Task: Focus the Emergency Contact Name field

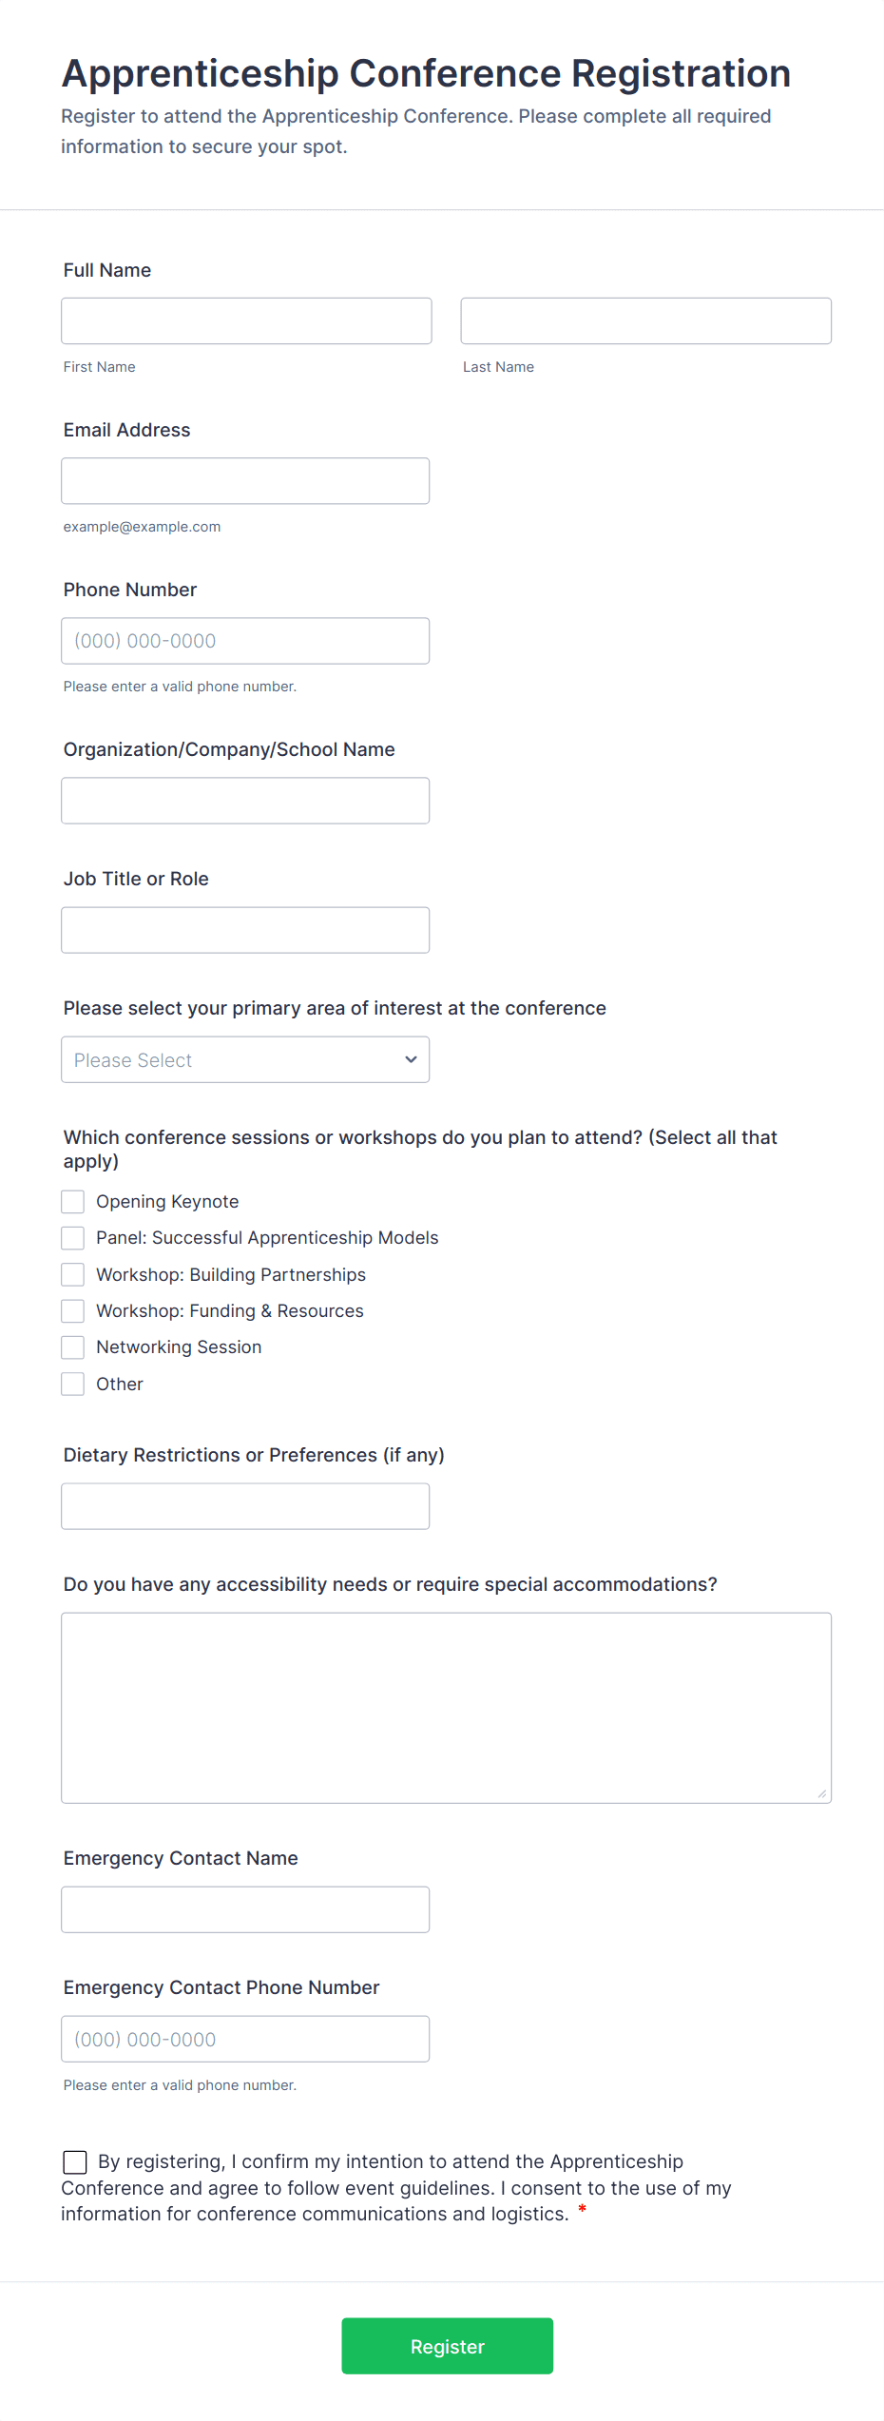Action: pos(245,1909)
